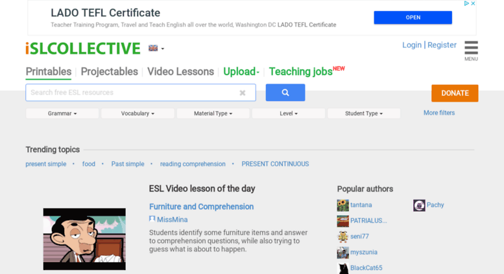Open the Past simple trending topic
The height and width of the screenshot is (274, 504).
pyautogui.click(x=128, y=164)
